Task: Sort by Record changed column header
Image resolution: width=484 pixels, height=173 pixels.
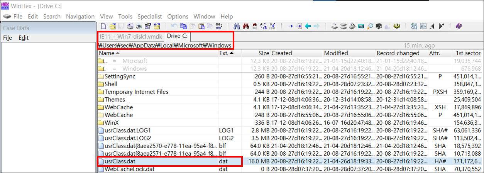Action: pyautogui.click(x=401, y=53)
